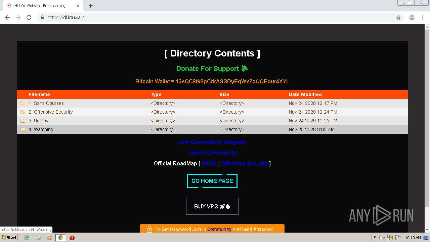Screen dimensions: 430x242
Task: Click the Date Modified column header
Action: tap(305, 94)
